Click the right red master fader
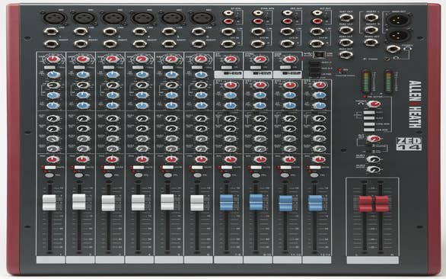The height and width of the screenshot is (279, 446). pos(382,204)
